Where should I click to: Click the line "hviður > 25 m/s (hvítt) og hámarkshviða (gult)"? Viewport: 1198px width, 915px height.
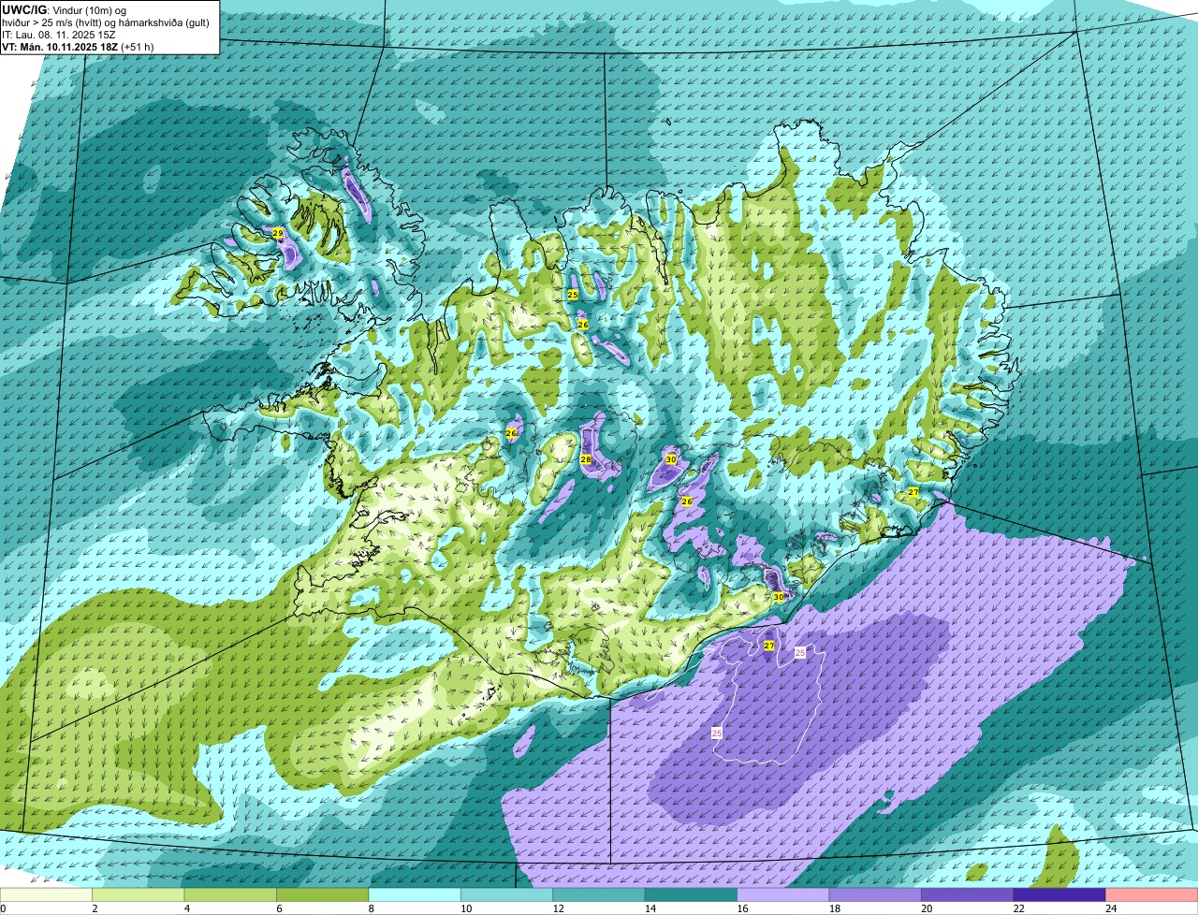click(107, 22)
